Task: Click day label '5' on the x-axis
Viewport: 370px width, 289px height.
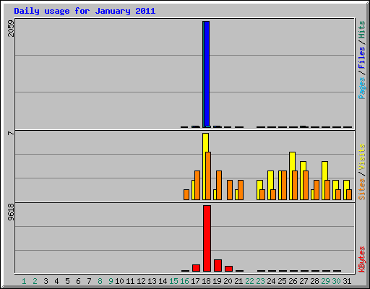Action: coord(67,281)
